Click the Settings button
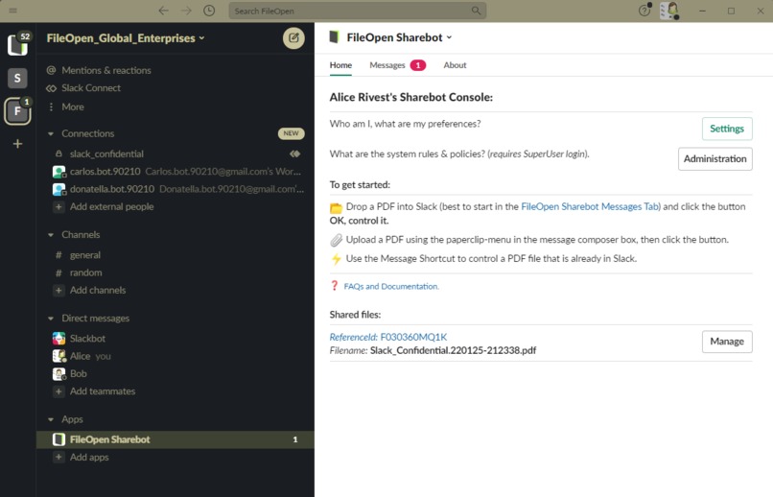Screen dimensions: 773x497 [727, 129]
